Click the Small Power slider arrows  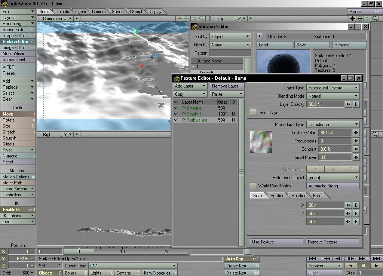pos(356,157)
